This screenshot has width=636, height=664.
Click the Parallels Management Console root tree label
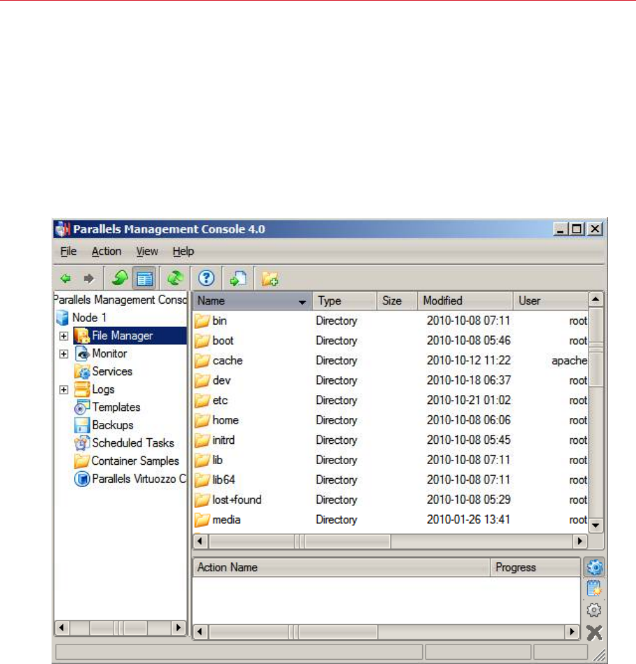(x=121, y=300)
